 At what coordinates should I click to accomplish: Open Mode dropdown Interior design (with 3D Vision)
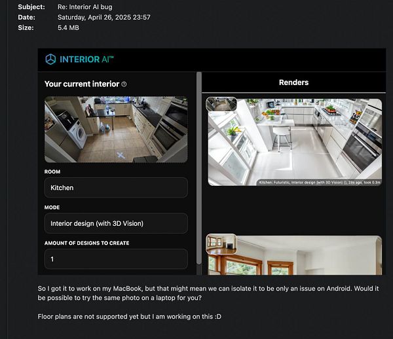point(116,223)
